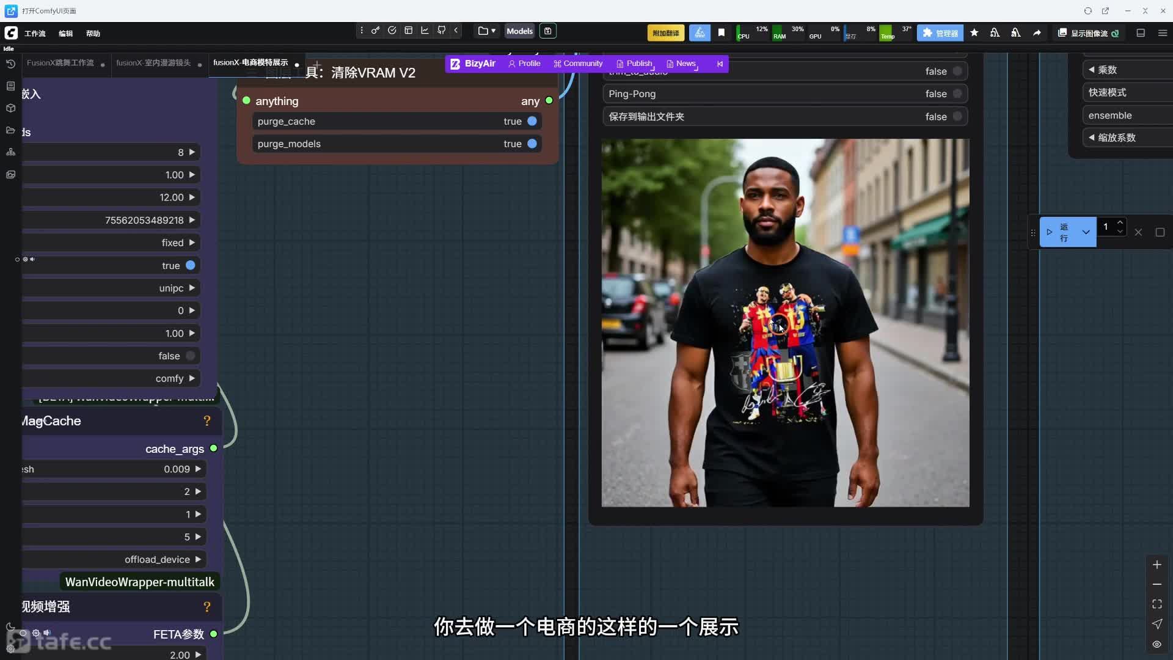
Task: Open the unipc scheduler dropdown
Action: tap(111, 288)
